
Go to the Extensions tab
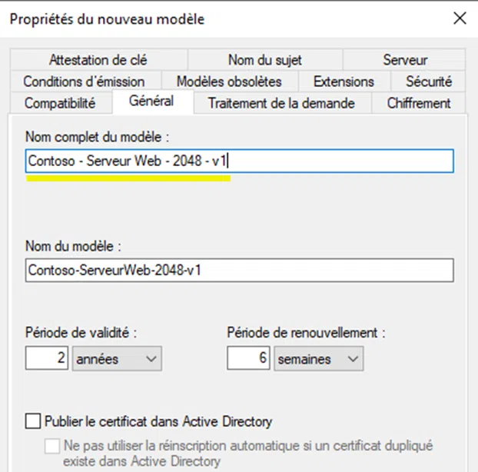pyautogui.click(x=344, y=81)
